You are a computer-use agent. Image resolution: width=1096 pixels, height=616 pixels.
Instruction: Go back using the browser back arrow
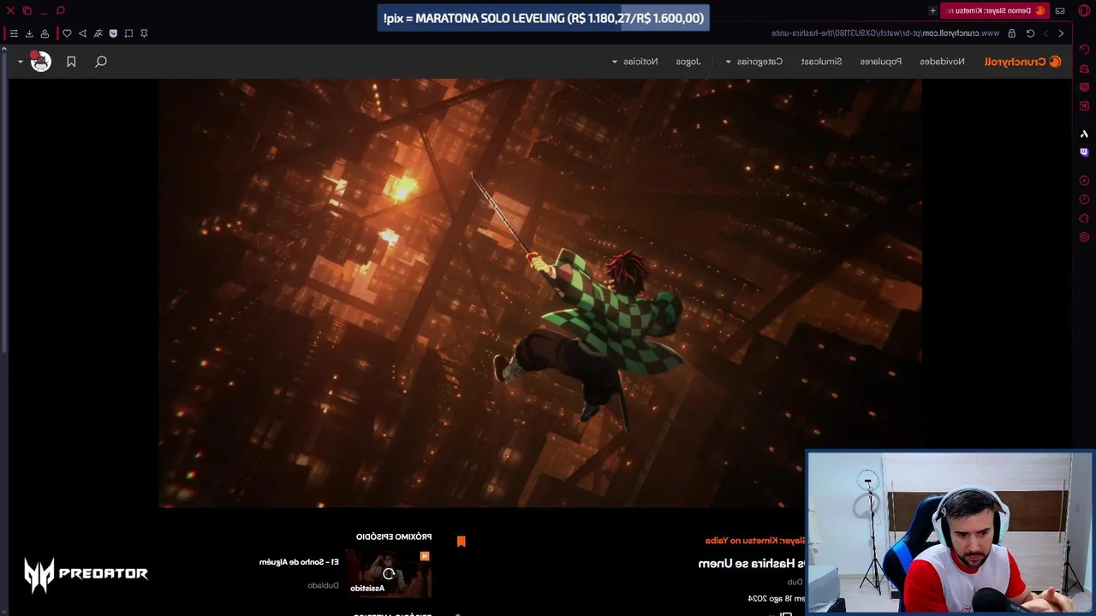click(x=1061, y=33)
